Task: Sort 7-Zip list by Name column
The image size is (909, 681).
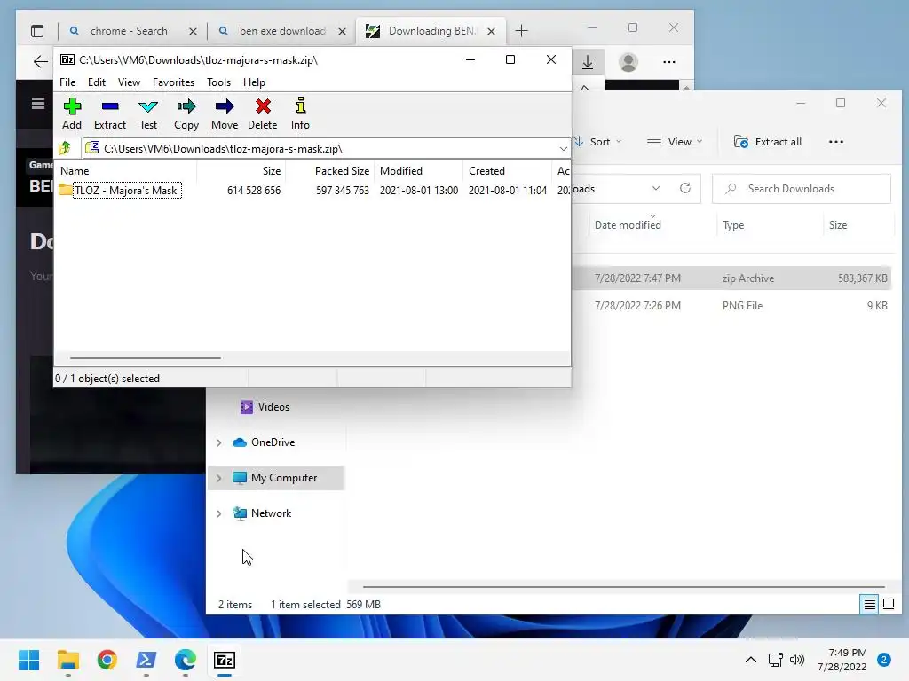Action: (126, 171)
